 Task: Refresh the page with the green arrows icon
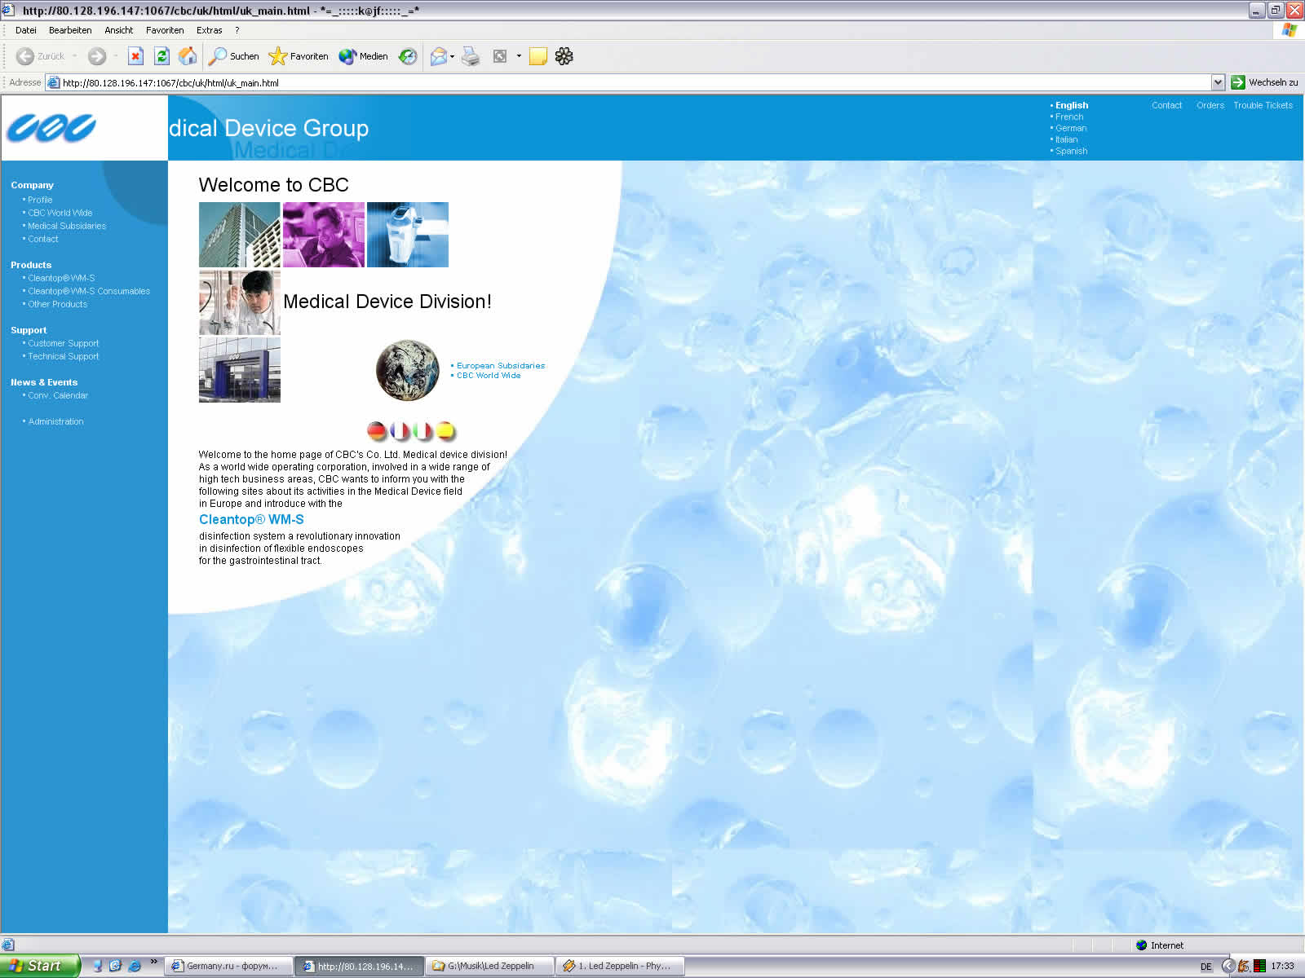161,56
